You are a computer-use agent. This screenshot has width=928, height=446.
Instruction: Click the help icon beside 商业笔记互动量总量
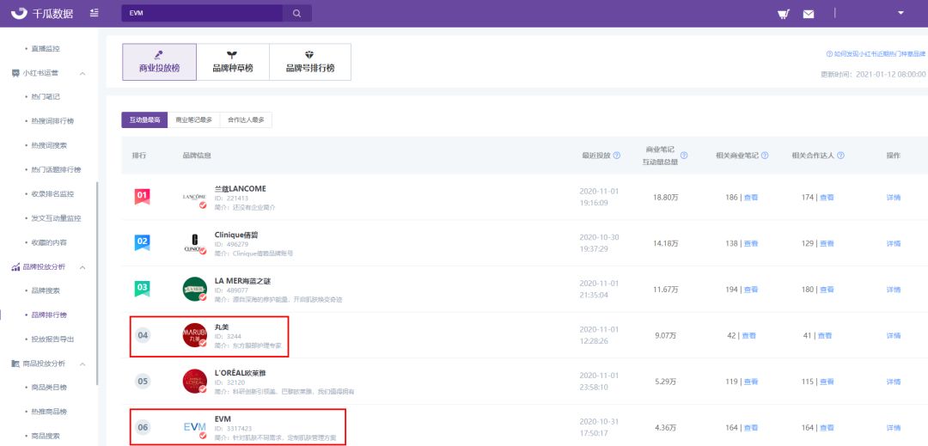[x=684, y=156]
